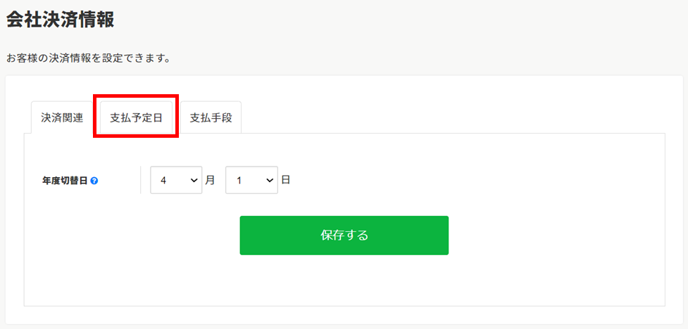Click blank space right of 支払手段 tab
This screenshot has height=329, width=688.
pos(452,117)
